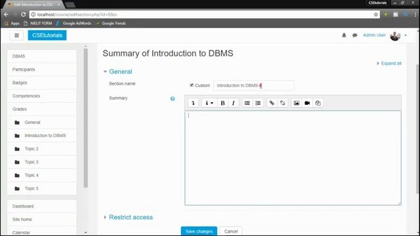Open Topic 3 in the sidebar
The height and width of the screenshot is (236, 420).
point(42,162)
